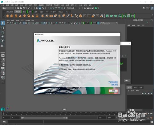Click 确定 in the dialog behind
This screenshot has height=125, width=154.
click(x=127, y=81)
